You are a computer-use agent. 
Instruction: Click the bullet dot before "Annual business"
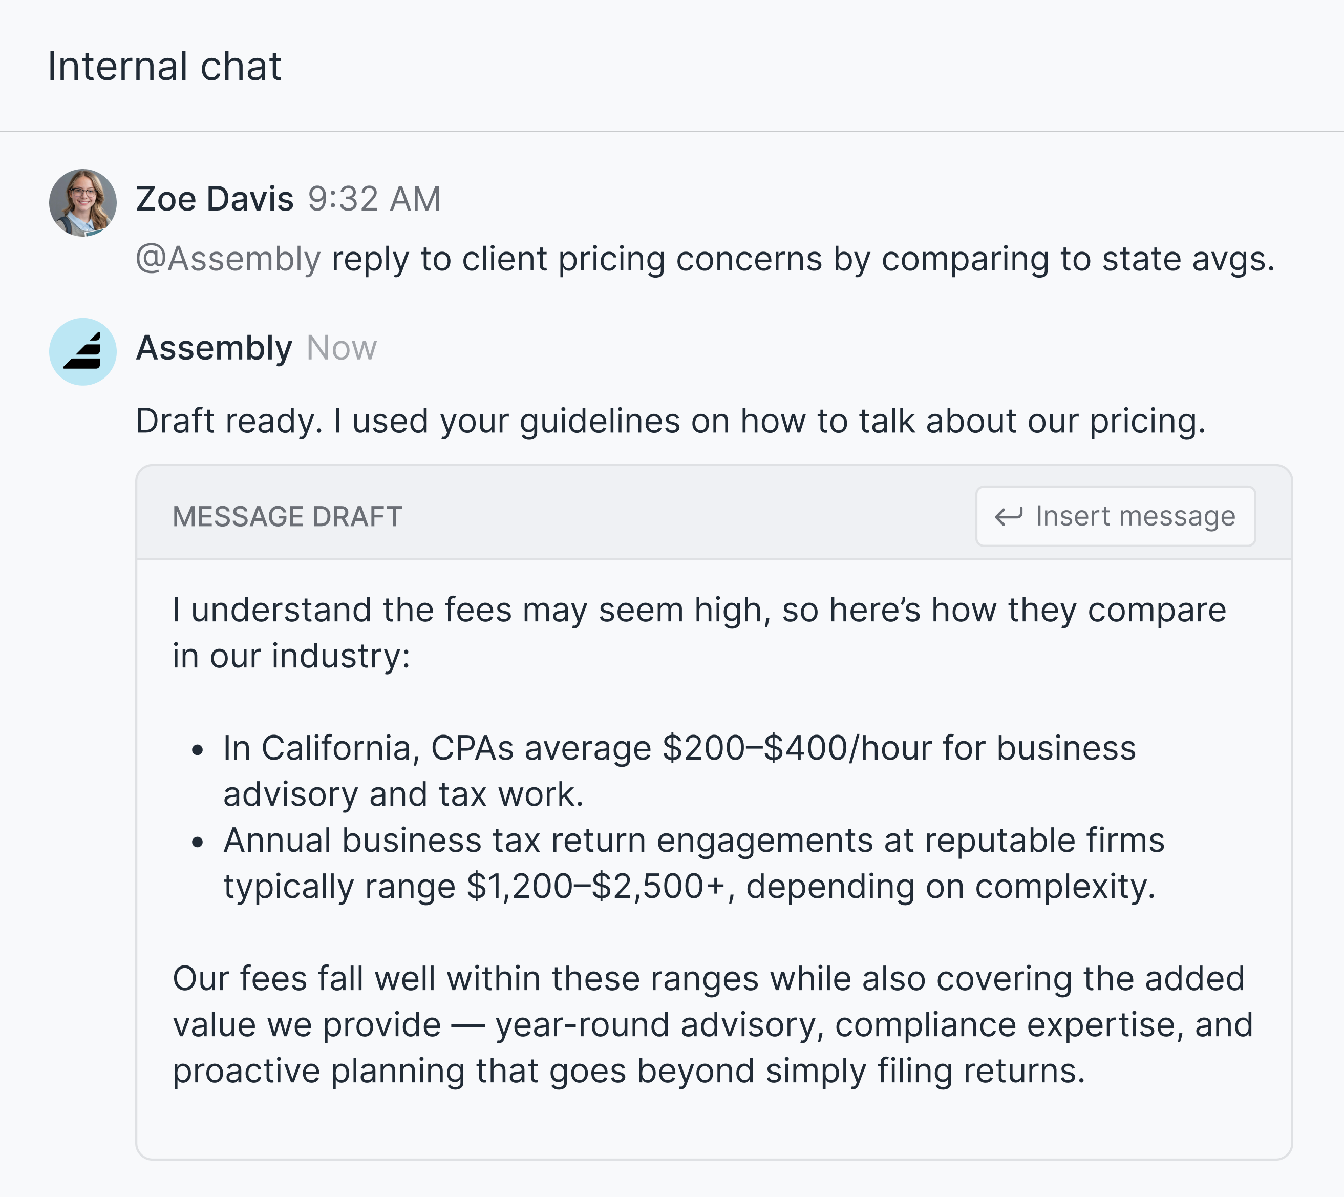[197, 843]
